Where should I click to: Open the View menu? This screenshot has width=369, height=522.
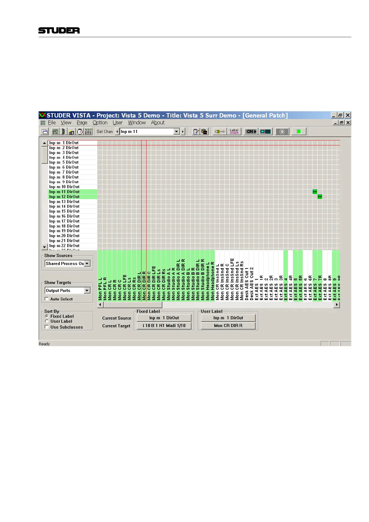point(66,123)
